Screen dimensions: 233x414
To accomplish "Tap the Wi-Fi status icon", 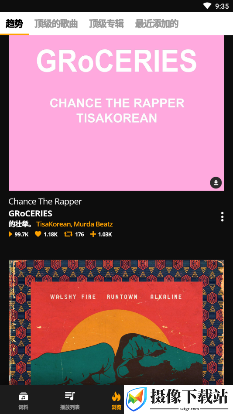I will (x=207, y=6).
